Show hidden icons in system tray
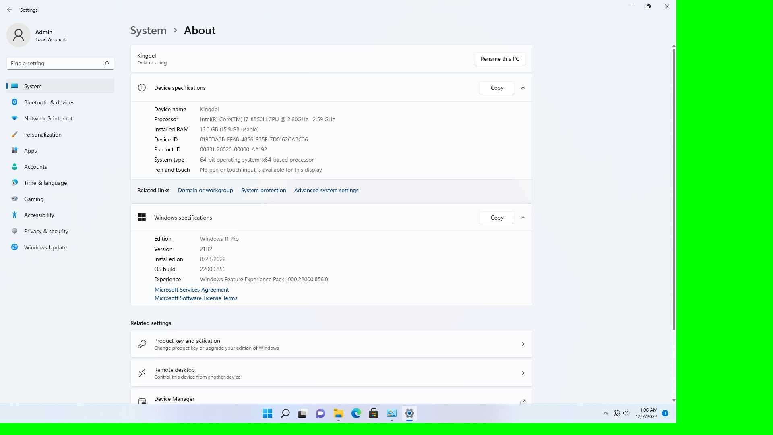This screenshot has width=773, height=435. pyautogui.click(x=605, y=413)
